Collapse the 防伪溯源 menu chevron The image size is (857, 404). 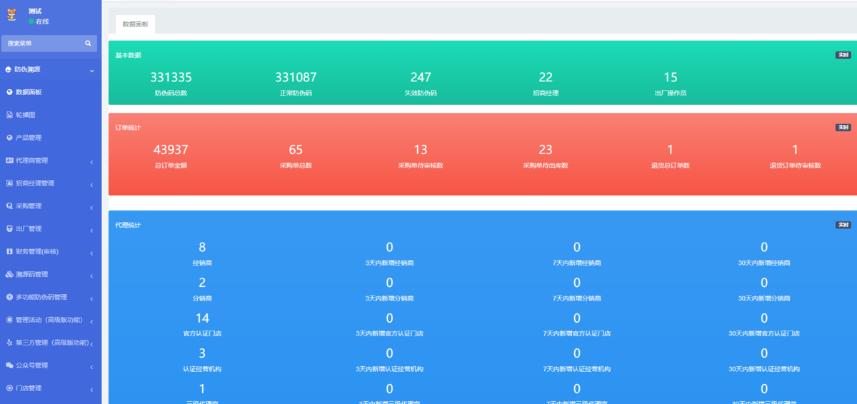point(91,70)
